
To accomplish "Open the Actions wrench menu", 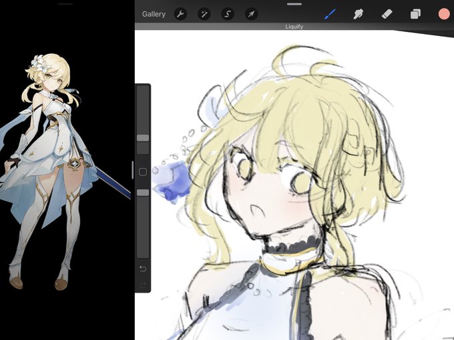I will point(180,14).
